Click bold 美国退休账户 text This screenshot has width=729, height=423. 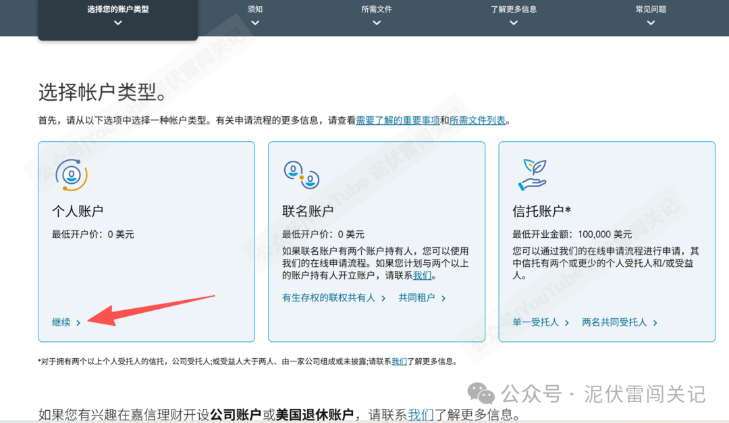click(x=315, y=414)
